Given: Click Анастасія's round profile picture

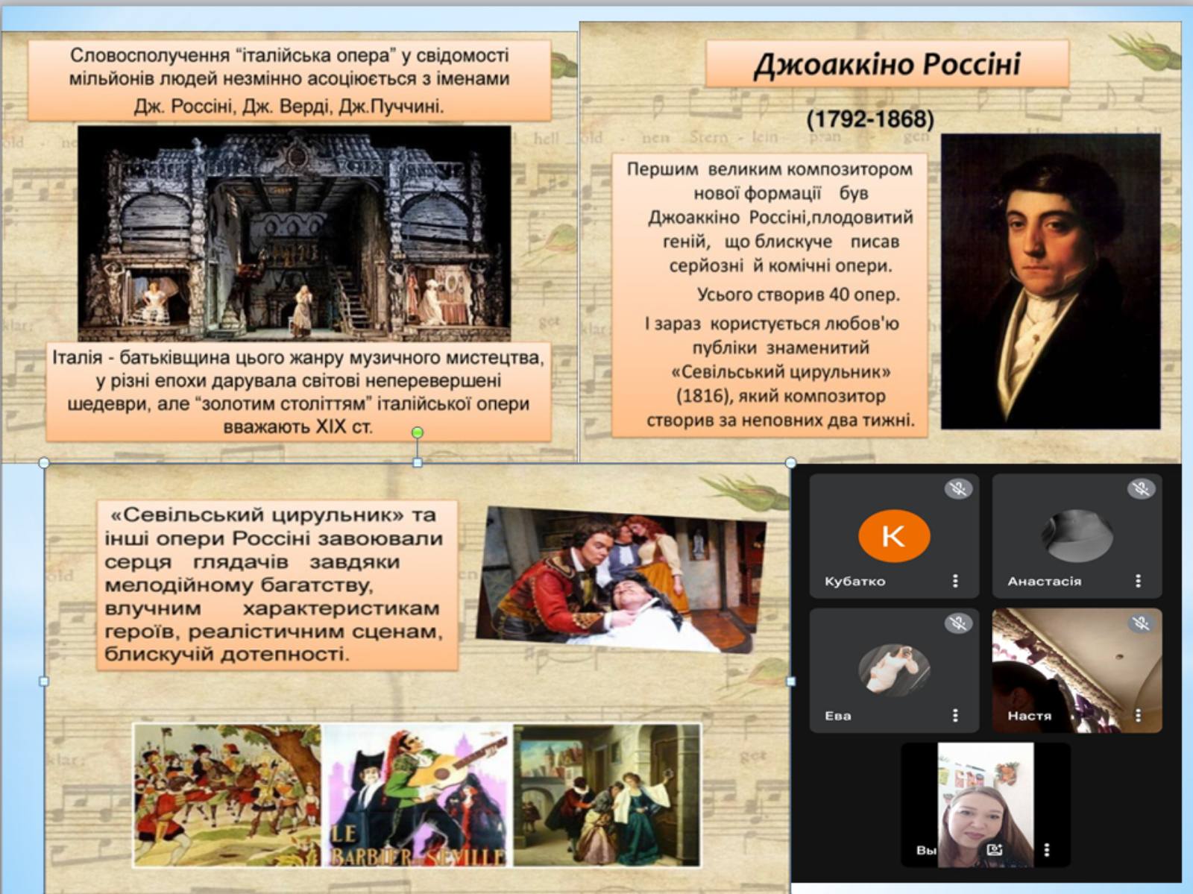Looking at the screenshot, I should 1077,535.
